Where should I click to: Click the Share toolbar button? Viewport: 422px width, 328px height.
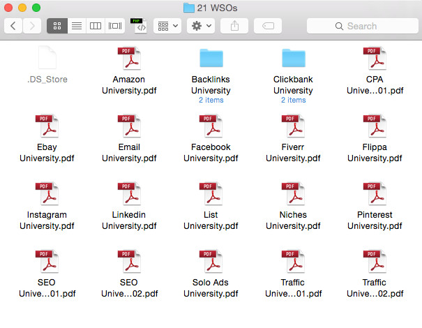[234, 26]
